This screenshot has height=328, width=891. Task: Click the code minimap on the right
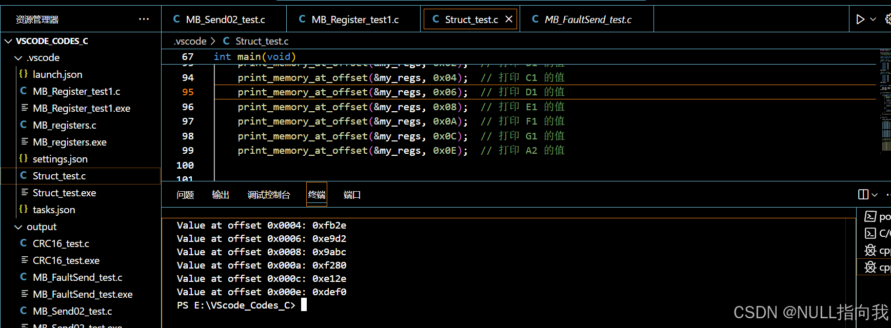885,101
